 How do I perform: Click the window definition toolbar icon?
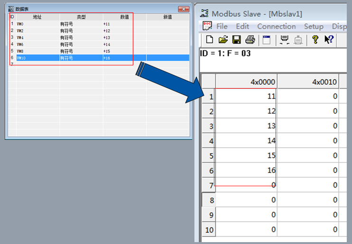[x=267, y=40]
